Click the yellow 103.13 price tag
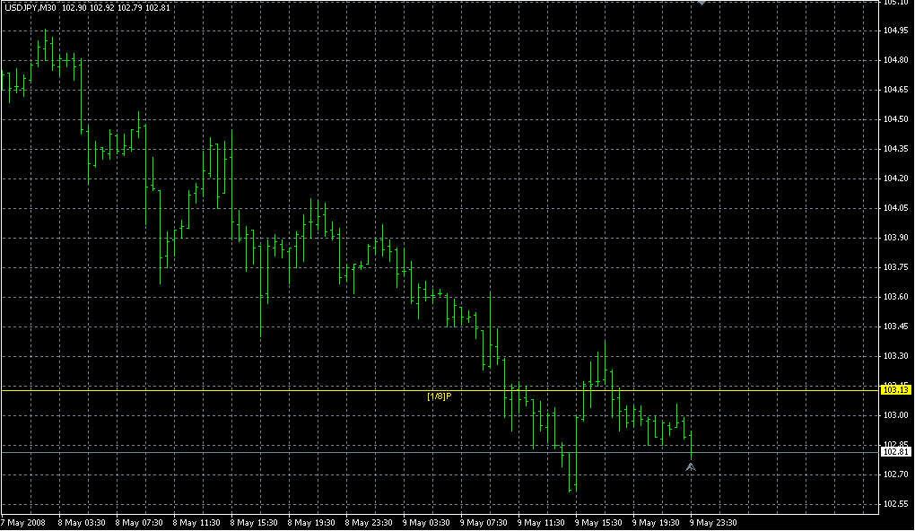Screen dimensions: 915x531 click(x=896, y=390)
